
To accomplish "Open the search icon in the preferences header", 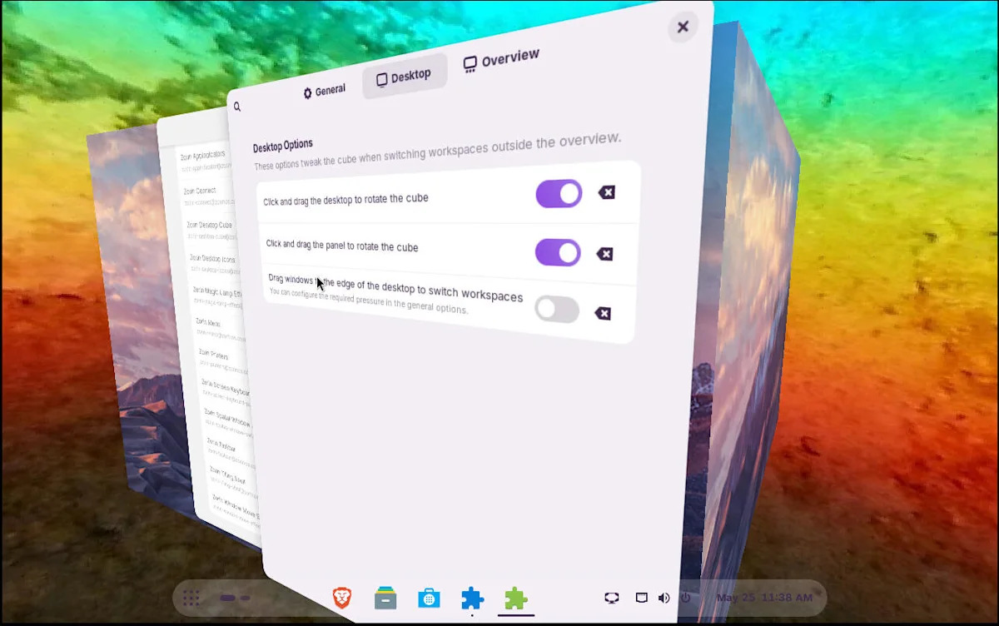I will (237, 107).
